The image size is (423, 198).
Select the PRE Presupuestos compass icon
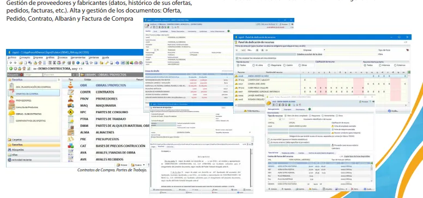[71, 139]
